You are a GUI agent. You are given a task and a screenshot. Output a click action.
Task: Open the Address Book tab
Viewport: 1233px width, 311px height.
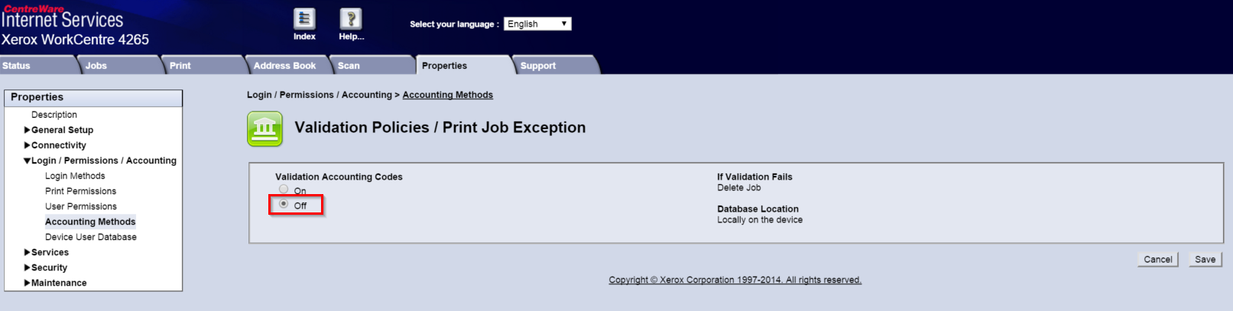pyautogui.click(x=284, y=66)
